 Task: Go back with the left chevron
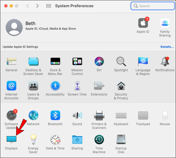point(28,6)
